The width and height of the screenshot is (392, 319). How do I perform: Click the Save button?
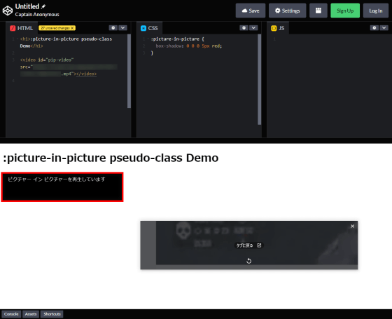[251, 11]
